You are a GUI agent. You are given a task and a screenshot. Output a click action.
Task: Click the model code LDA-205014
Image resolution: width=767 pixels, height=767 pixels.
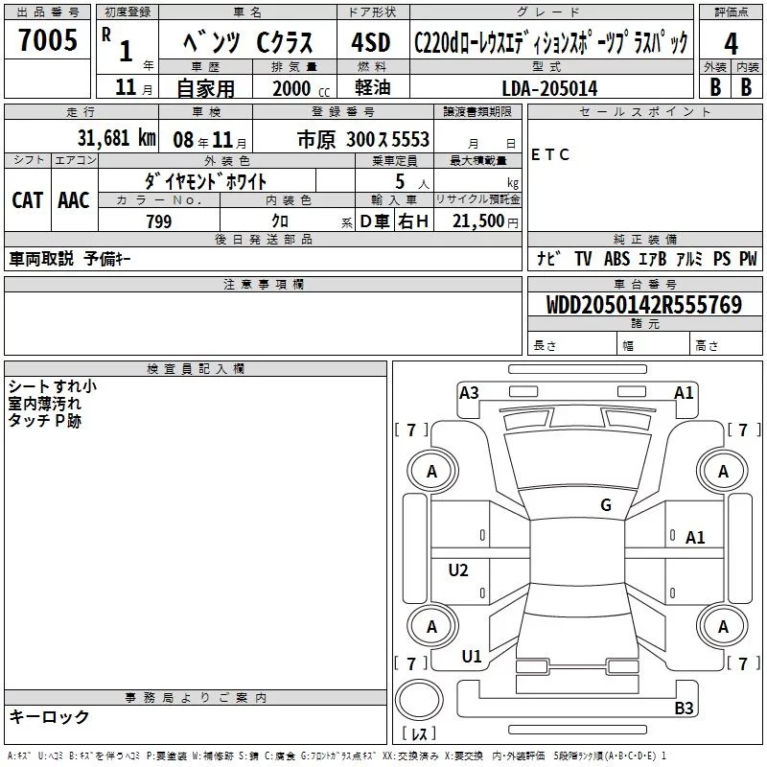point(549,88)
